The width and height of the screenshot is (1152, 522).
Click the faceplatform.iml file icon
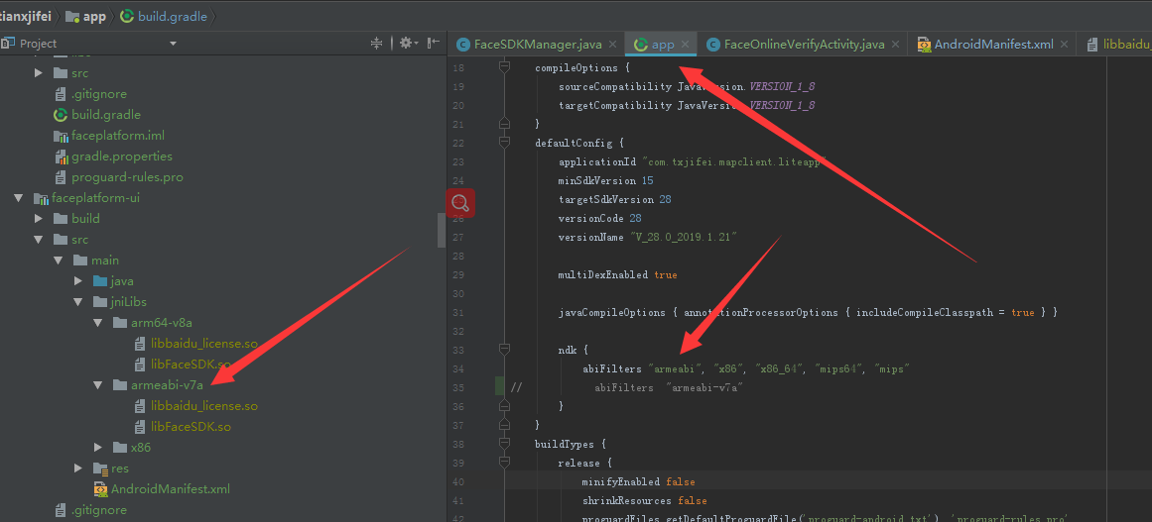click(x=61, y=136)
